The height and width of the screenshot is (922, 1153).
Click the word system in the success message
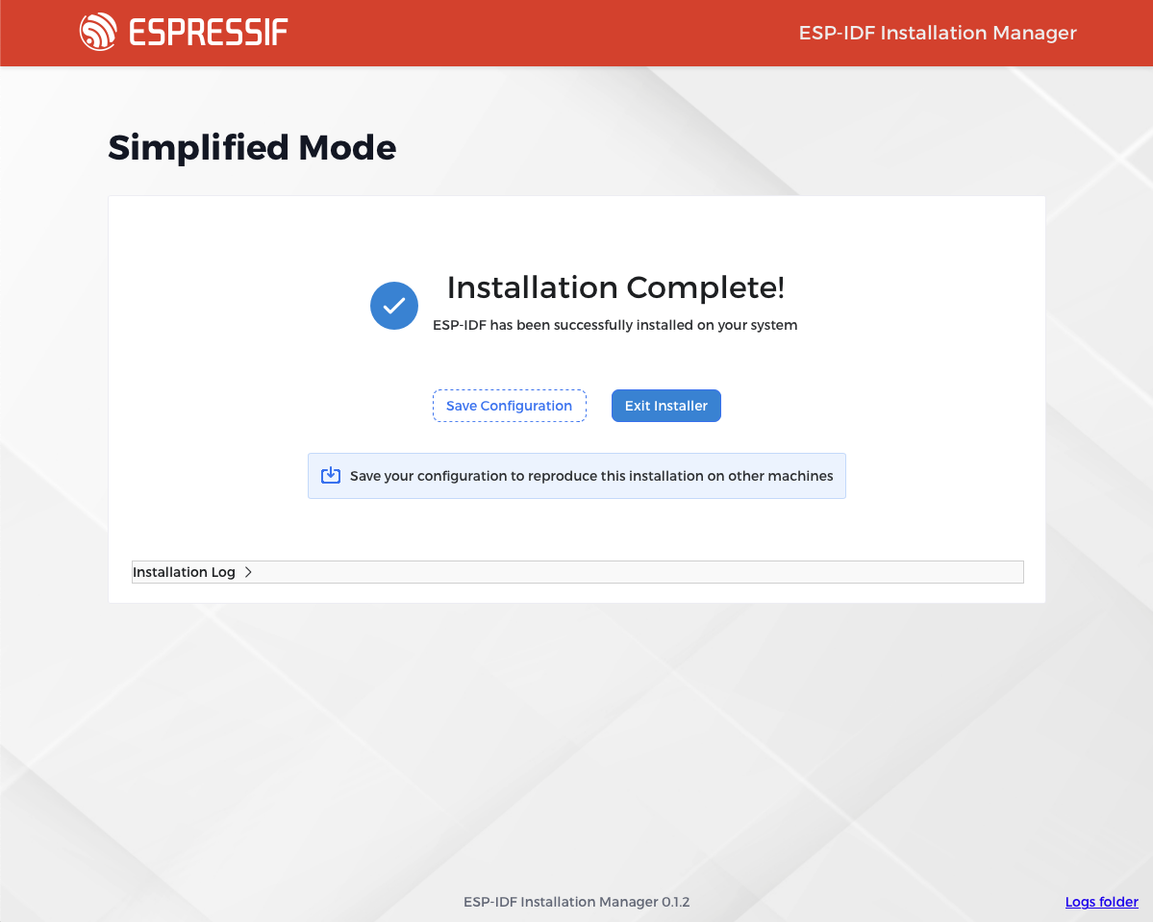776,325
